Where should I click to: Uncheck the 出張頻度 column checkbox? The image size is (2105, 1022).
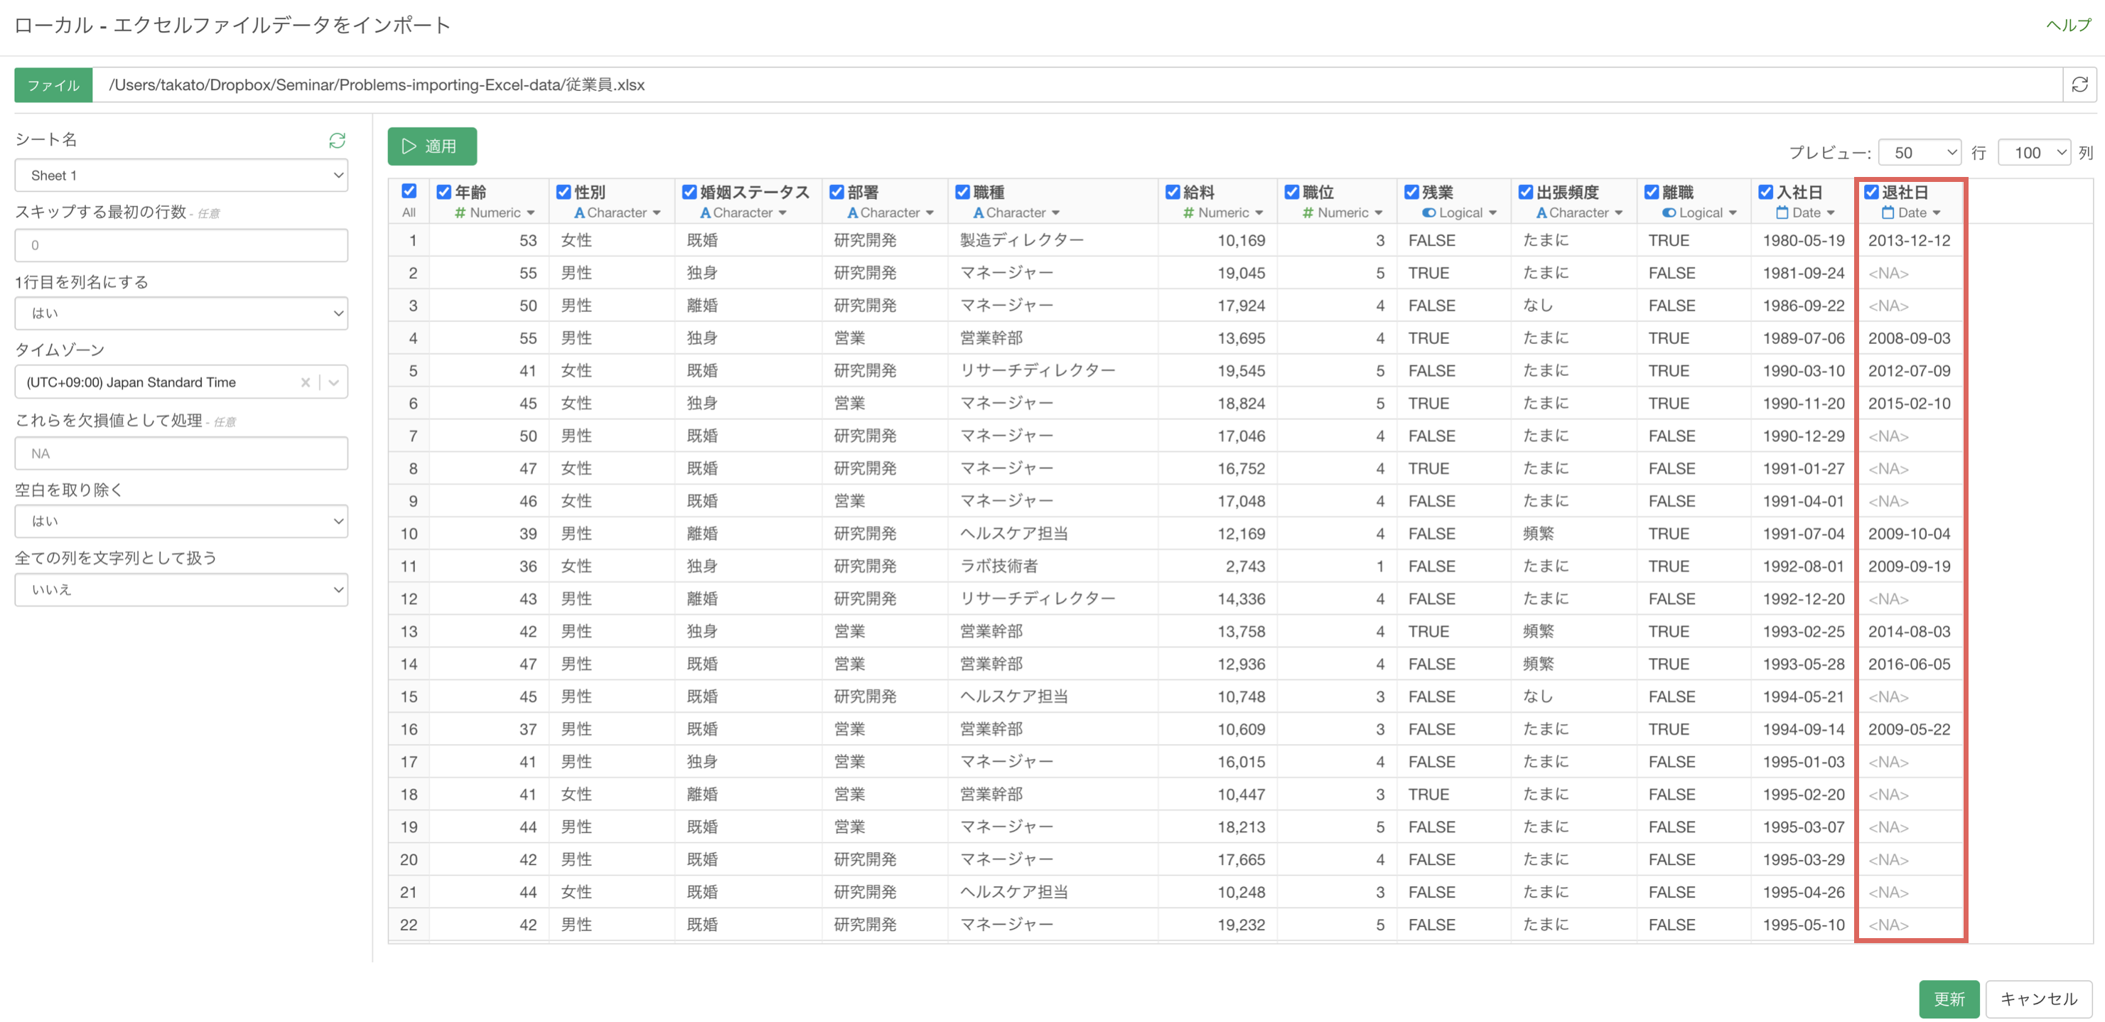[1526, 192]
